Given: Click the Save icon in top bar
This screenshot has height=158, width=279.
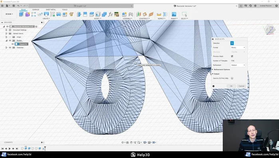Looking at the screenshot, I should [x=14, y=6].
